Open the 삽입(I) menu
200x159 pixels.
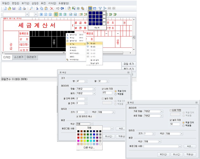pos(35,3)
